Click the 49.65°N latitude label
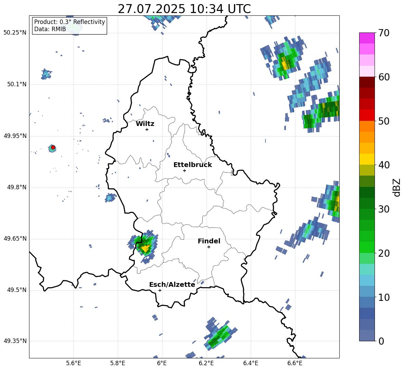Image resolution: width=405 pixels, height=370 pixels. (15, 239)
